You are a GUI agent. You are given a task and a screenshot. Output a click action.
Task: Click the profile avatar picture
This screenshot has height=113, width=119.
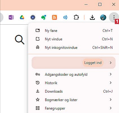click(x=103, y=18)
